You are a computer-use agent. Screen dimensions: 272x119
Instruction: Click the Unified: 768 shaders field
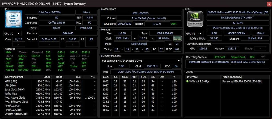[255, 39]
